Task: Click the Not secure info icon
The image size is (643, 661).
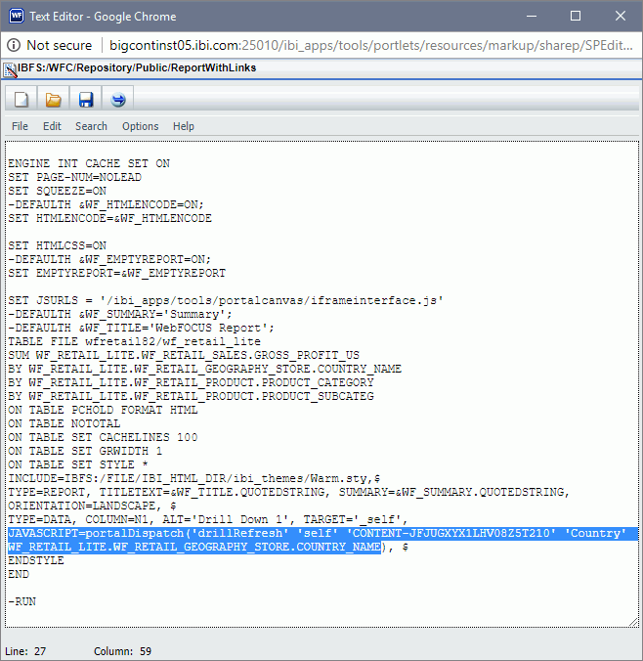Action: (14, 45)
